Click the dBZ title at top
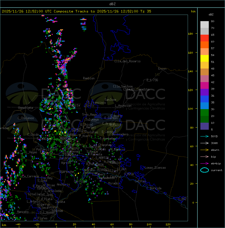The width and height of the screenshot is (225, 228). (x=112, y=4)
